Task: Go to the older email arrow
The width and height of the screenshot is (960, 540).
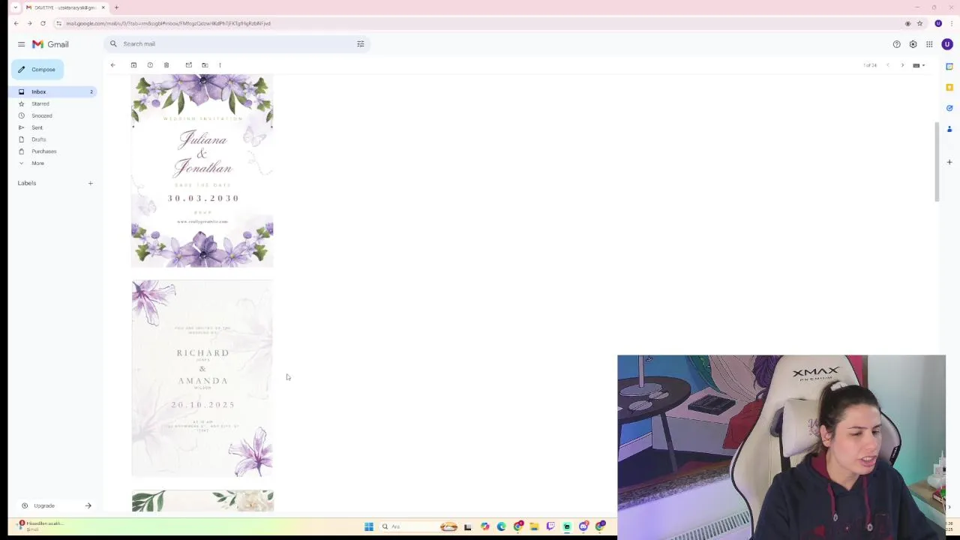Action: pos(902,65)
